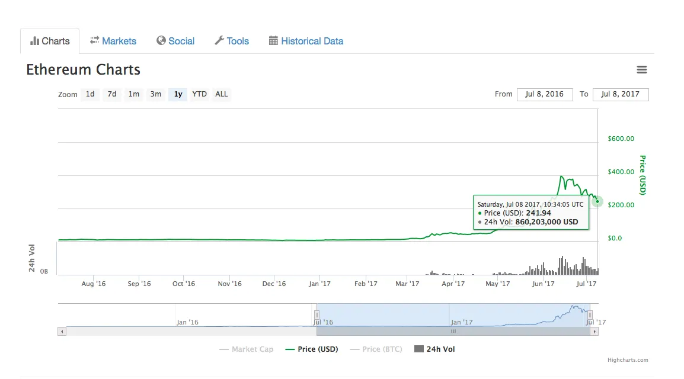Click the globe icon beside Social
684x379 pixels.
pos(161,40)
